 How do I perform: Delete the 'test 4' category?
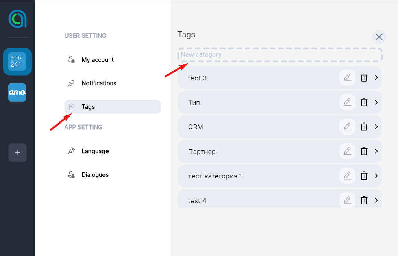pos(364,200)
